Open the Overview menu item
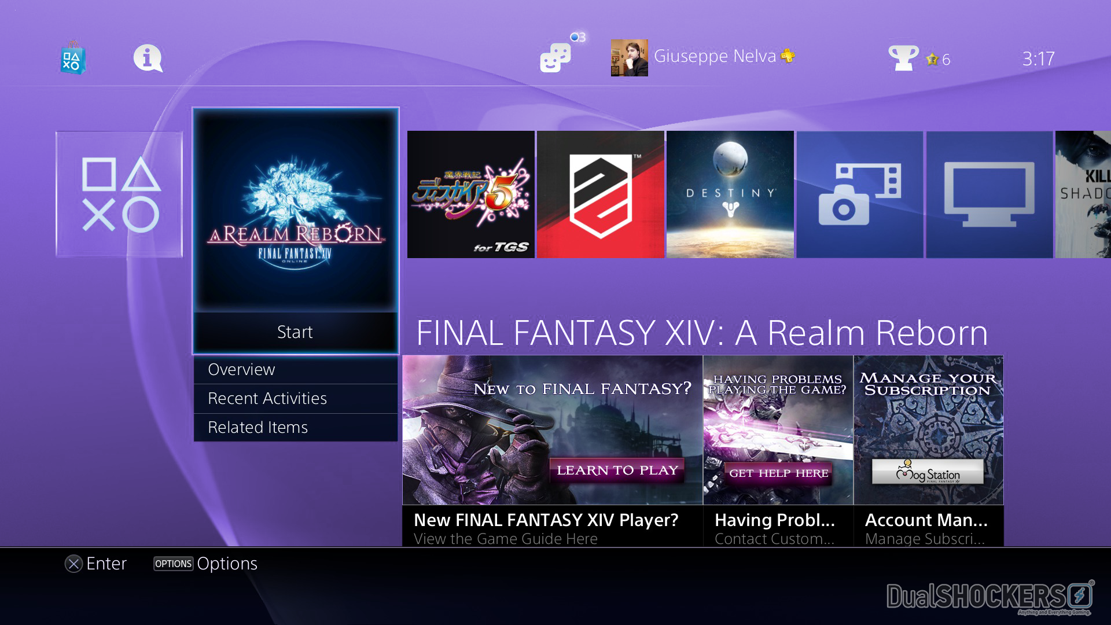 coord(296,369)
